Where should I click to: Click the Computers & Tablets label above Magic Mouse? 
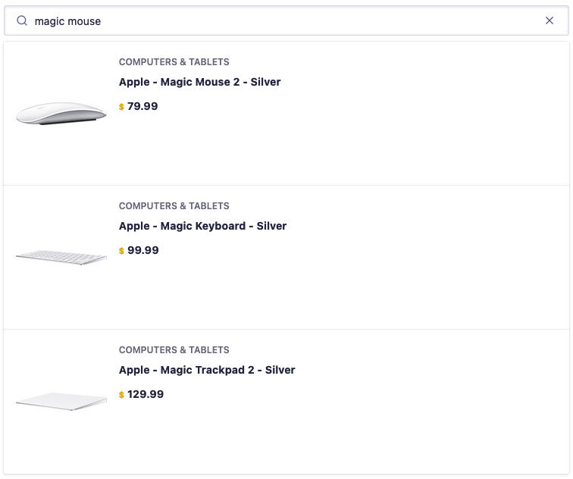point(174,61)
